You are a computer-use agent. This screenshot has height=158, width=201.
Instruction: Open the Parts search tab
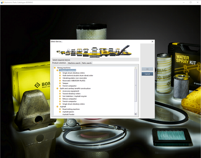click(87, 63)
